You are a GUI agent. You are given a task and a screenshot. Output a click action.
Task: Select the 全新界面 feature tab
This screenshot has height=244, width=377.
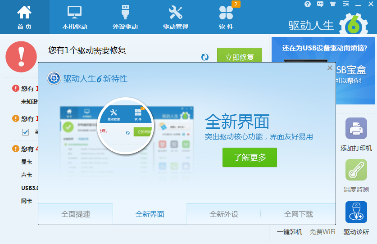[150, 214]
